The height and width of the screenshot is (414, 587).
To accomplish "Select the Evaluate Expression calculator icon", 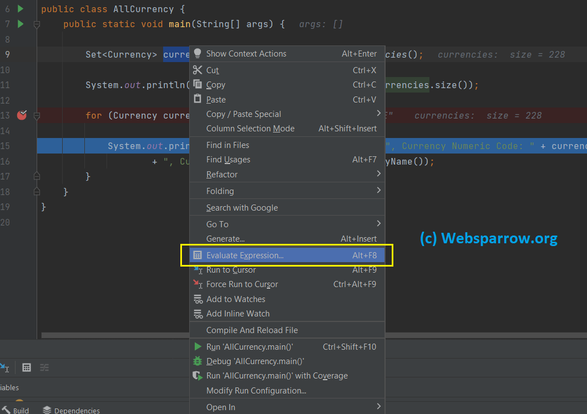I will (198, 255).
